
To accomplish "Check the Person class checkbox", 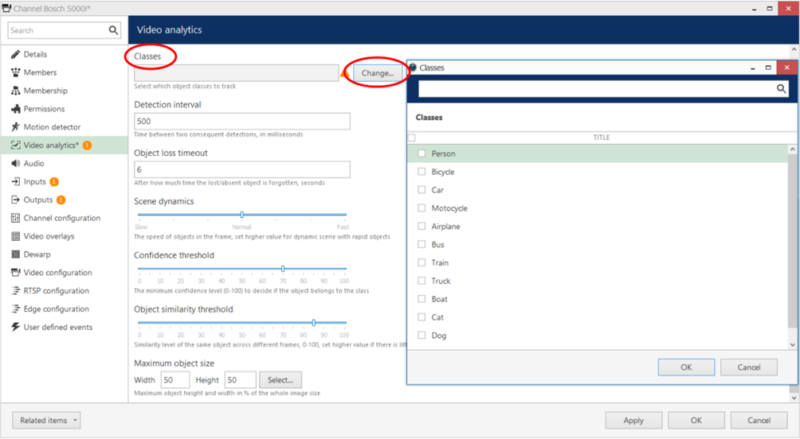I will pos(422,153).
